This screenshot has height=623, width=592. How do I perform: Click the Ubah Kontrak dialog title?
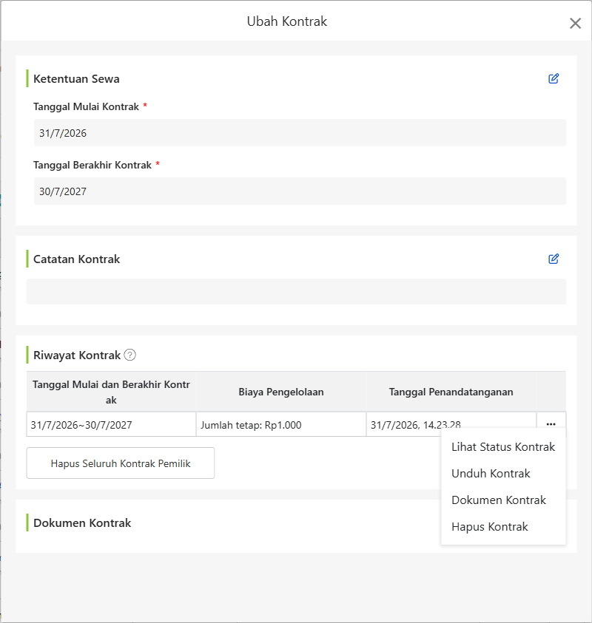(x=287, y=21)
